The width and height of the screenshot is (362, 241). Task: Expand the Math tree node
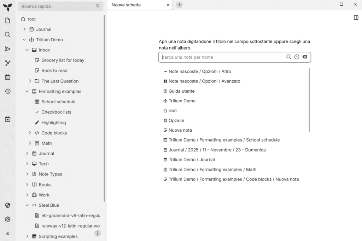coord(30,143)
